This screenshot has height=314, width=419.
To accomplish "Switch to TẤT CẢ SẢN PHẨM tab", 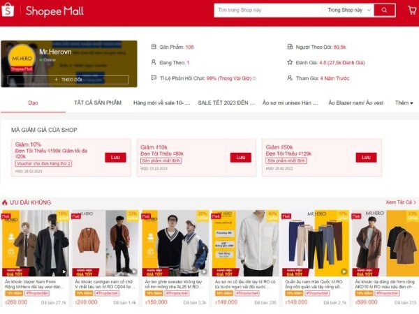I will (98, 103).
